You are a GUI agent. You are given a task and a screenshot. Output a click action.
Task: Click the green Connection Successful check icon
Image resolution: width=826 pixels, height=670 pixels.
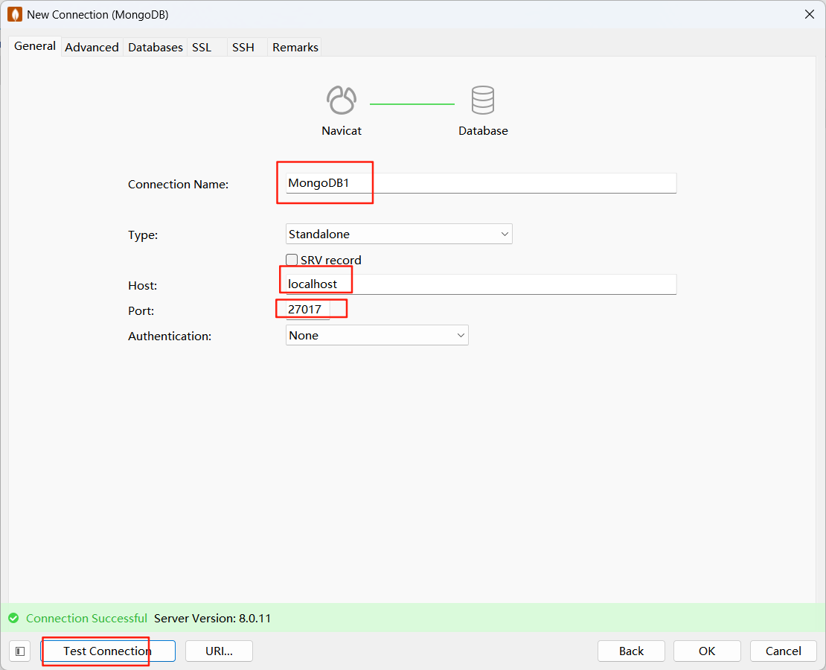(13, 618)
